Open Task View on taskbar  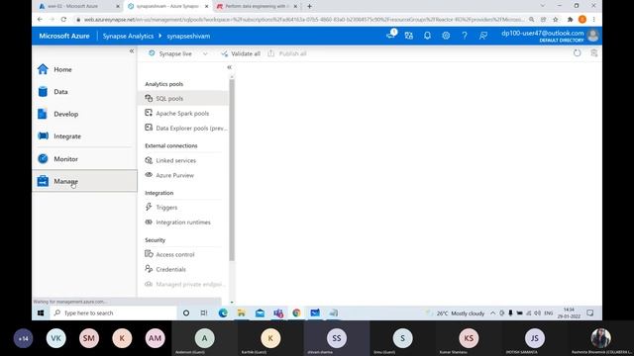pyautogui.click(x=204, y=312)
